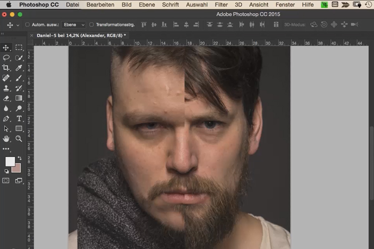Screen dimensions: 374x249
Task: Open the Fenster menu
Action: 285,5
